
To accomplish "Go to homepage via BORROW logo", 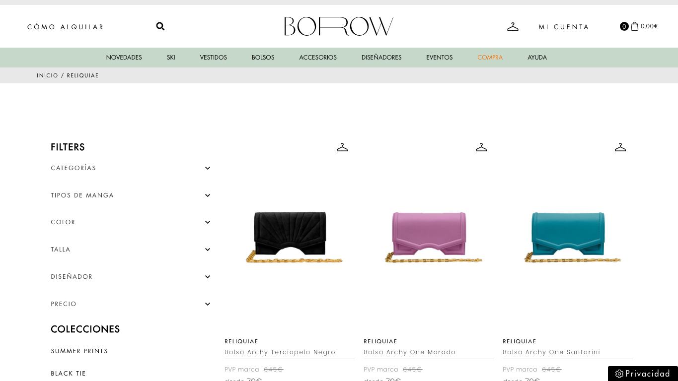I will 339,26.
